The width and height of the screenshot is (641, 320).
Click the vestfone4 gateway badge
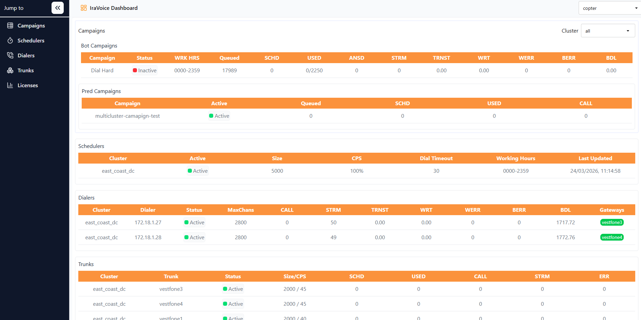[x=612, y=237]
